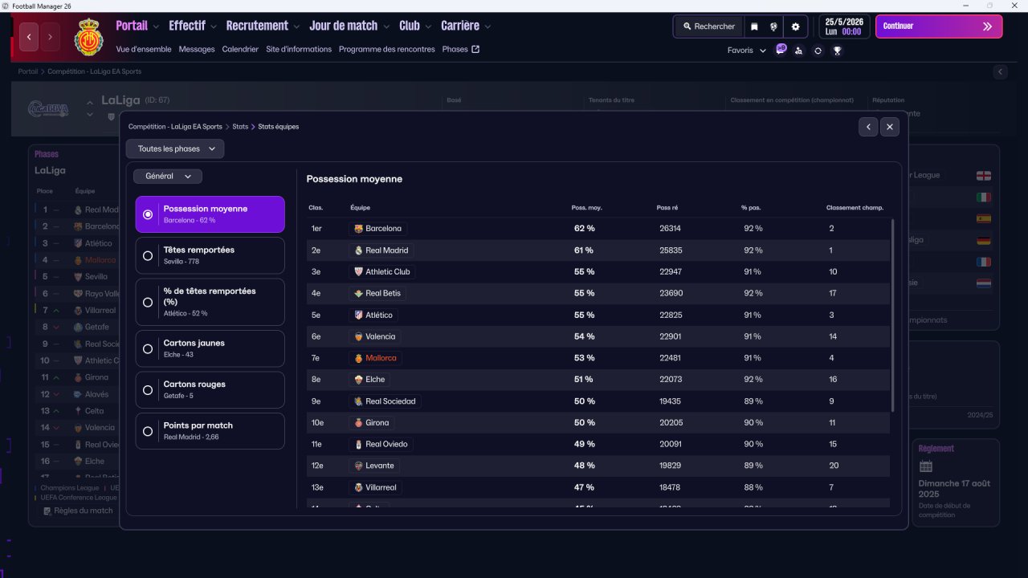
Task: Go forward with the header right arrow
Action: point(51,37)
